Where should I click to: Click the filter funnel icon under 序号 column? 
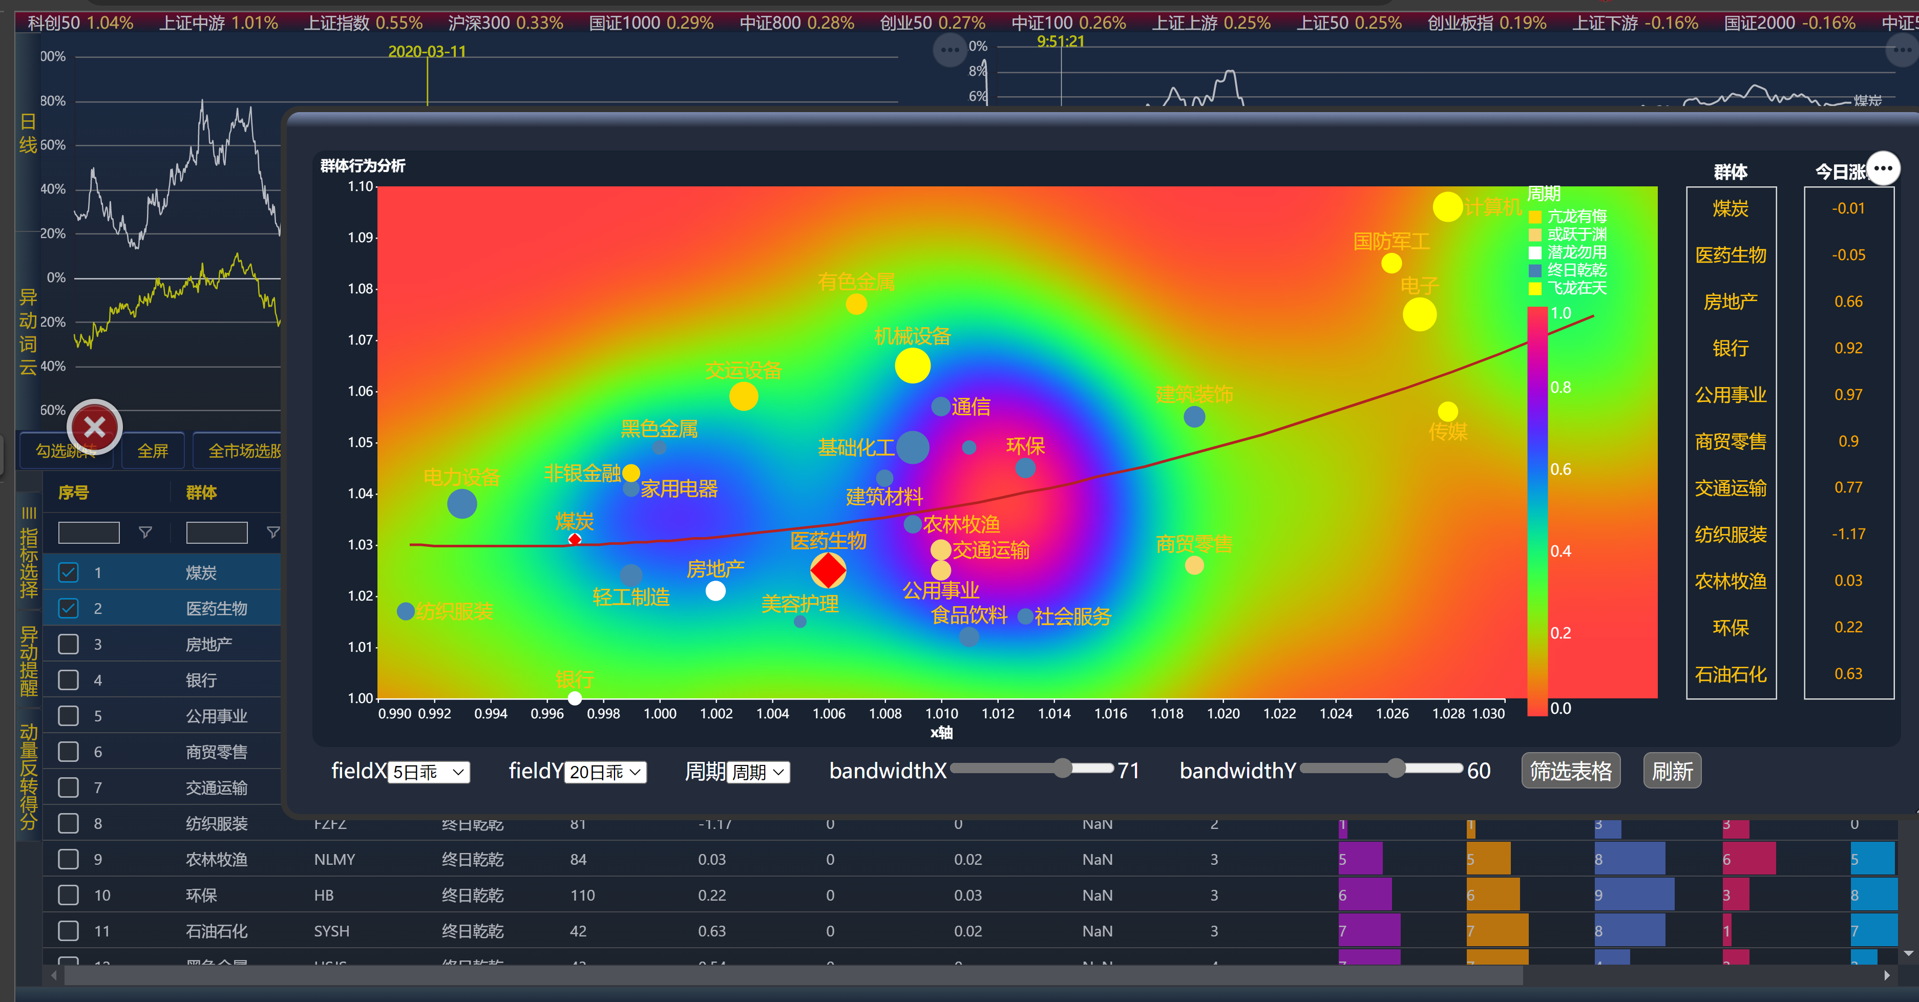point(145,532)
